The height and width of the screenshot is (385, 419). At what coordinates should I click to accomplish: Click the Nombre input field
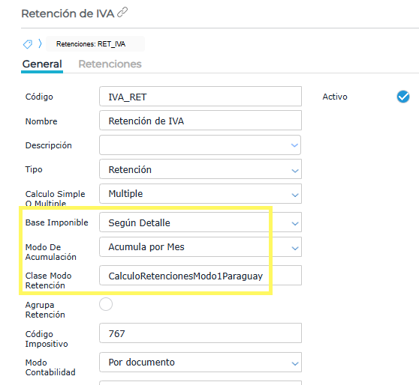200,121
